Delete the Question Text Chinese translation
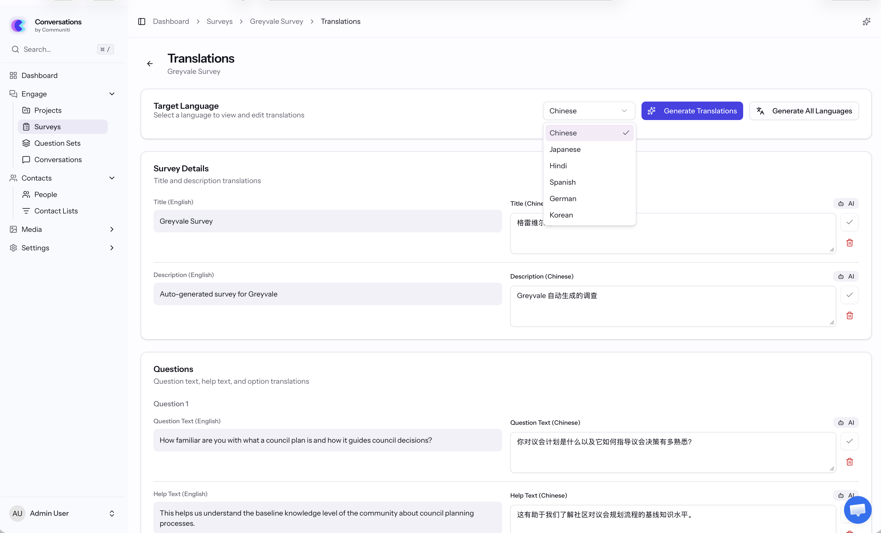 849,462
